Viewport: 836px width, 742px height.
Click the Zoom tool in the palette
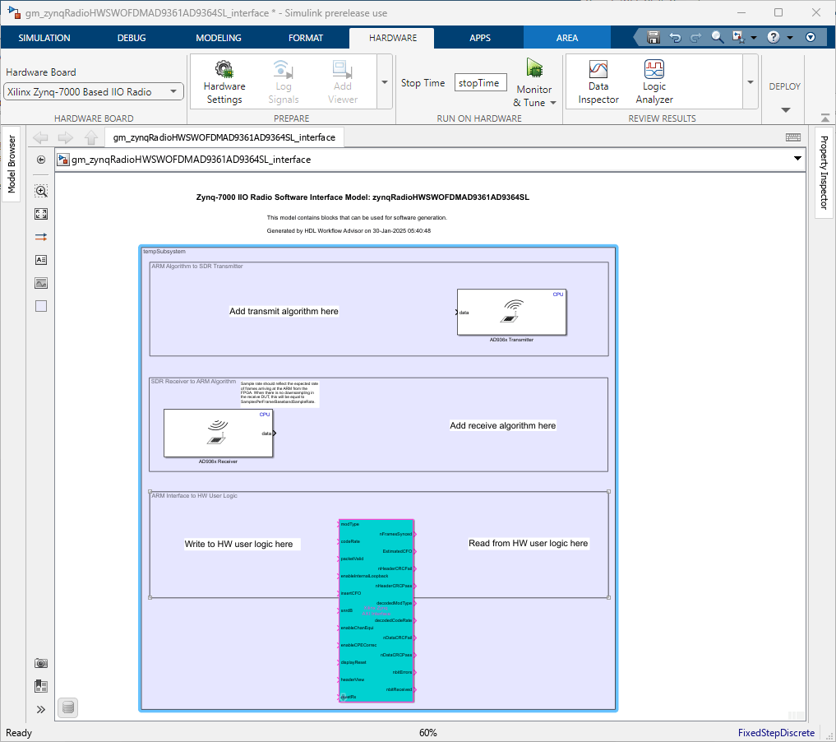(41, 191)
